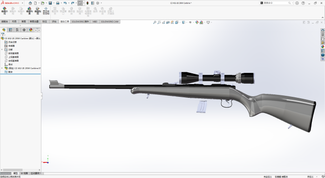Toggle Hide/Show Items eye icon

pos(190,22)
